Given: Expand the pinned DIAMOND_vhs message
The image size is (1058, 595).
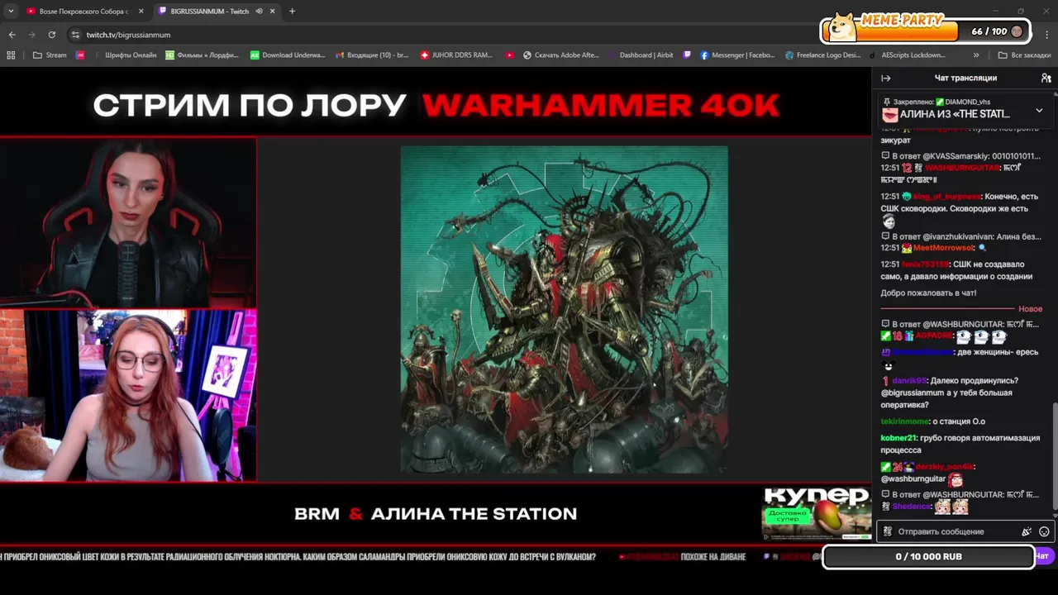Looking at the screenshot, I should point(1039,110).
